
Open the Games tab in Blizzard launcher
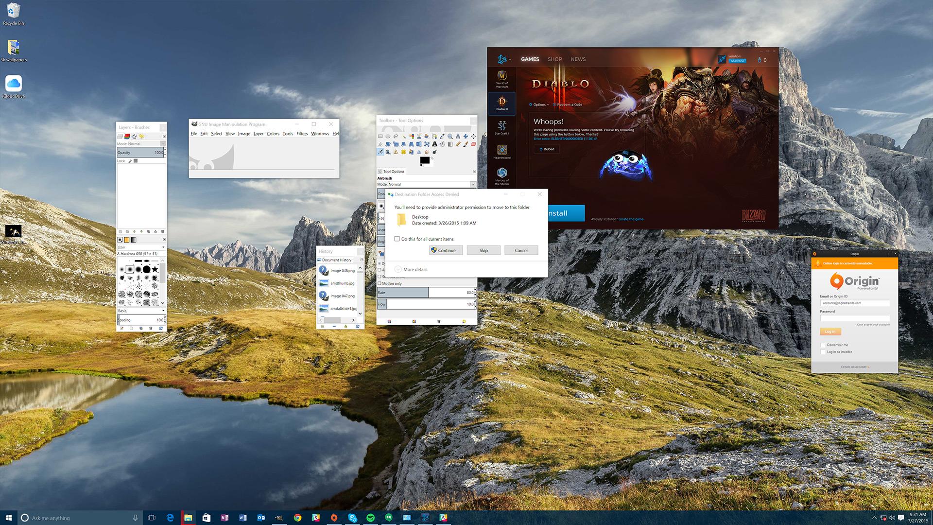point(529,59)
